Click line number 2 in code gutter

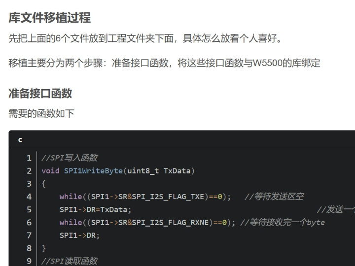pyautogui.click(x=29, y=171)
